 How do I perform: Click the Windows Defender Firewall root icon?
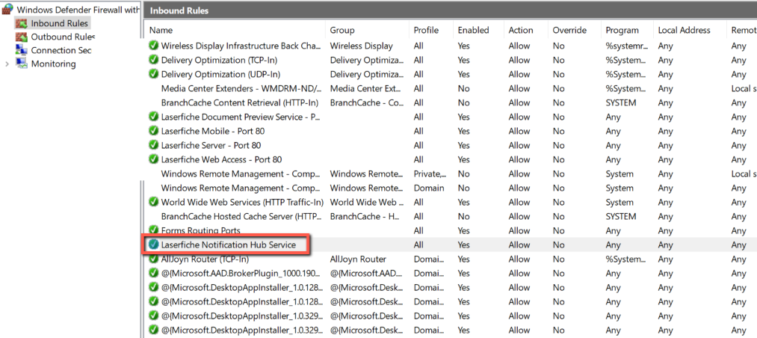(7, 10)
